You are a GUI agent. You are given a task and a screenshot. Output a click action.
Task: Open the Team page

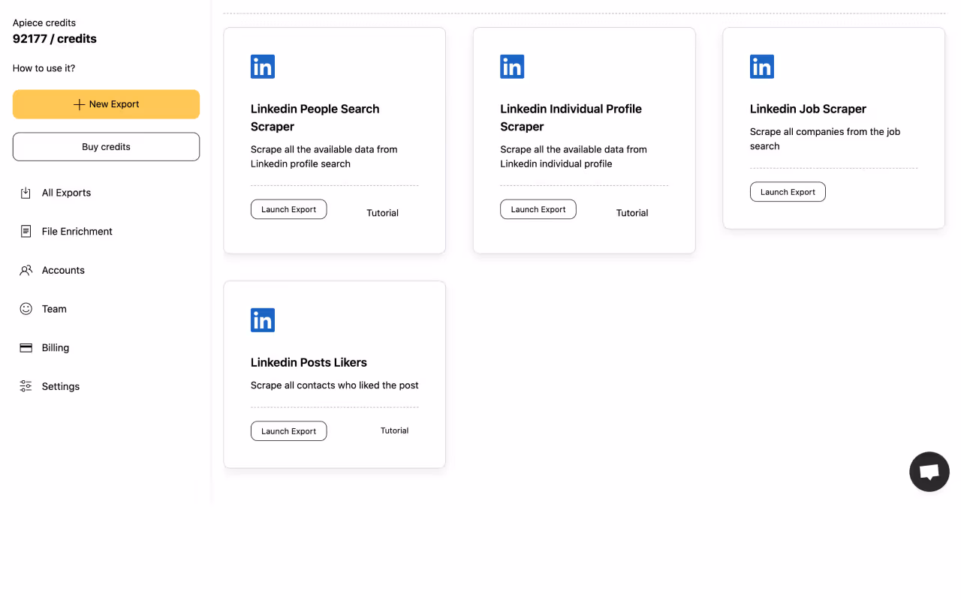point(54,309)
